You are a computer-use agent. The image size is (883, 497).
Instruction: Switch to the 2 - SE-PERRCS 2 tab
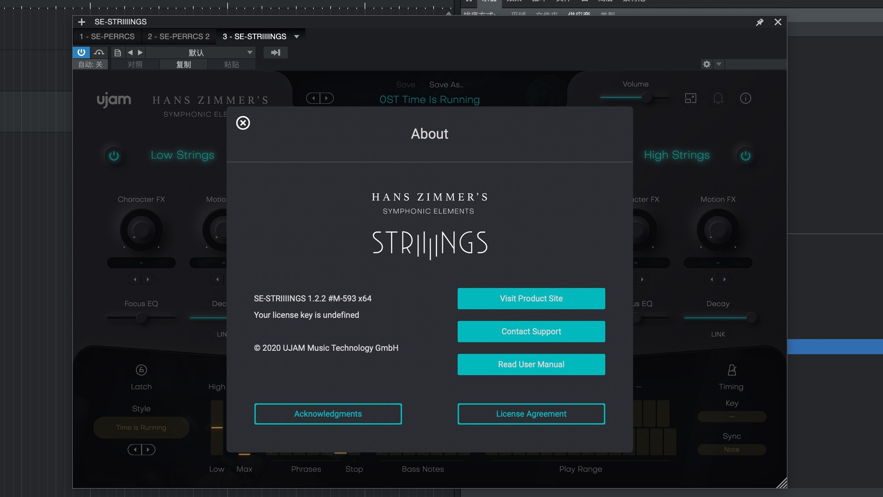click(x=178, y=36)
